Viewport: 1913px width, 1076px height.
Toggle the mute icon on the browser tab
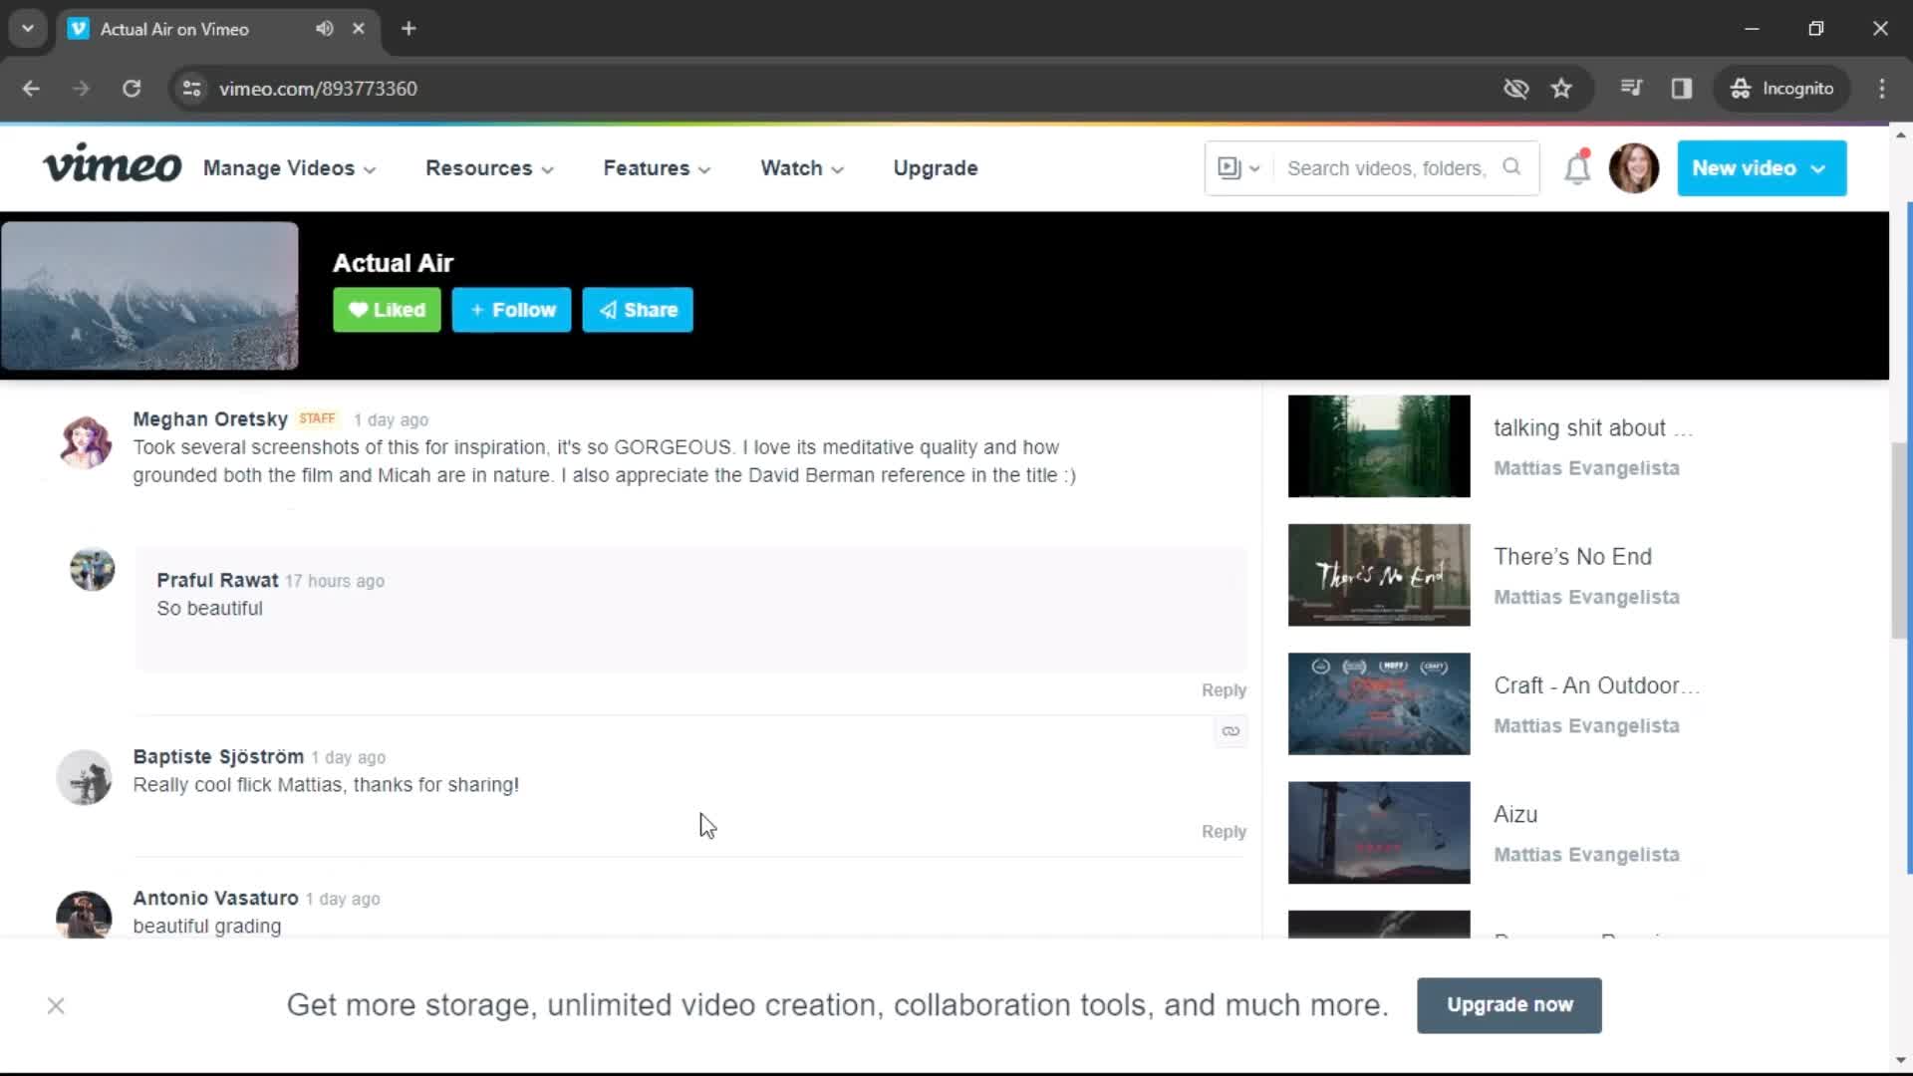click(x=323, y=29)
